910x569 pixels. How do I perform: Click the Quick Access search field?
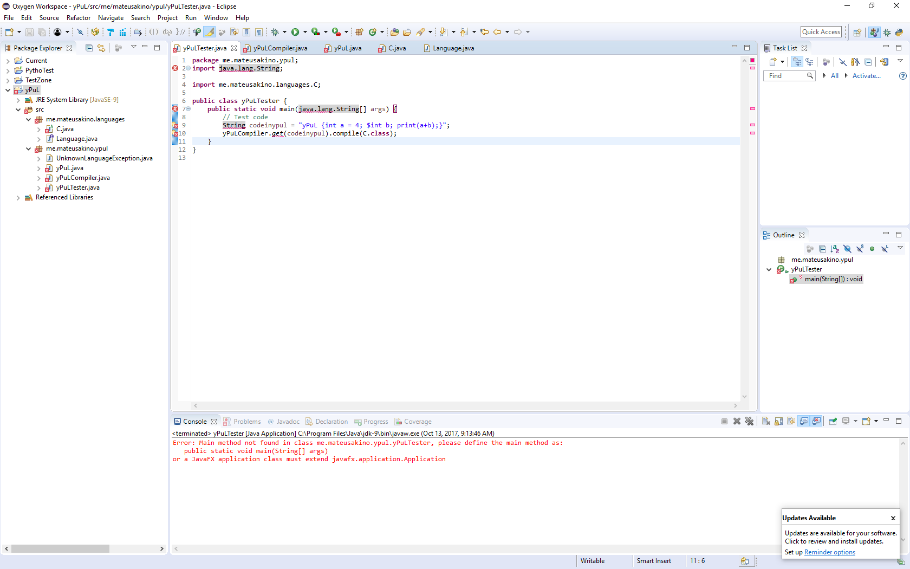(821, 32)
